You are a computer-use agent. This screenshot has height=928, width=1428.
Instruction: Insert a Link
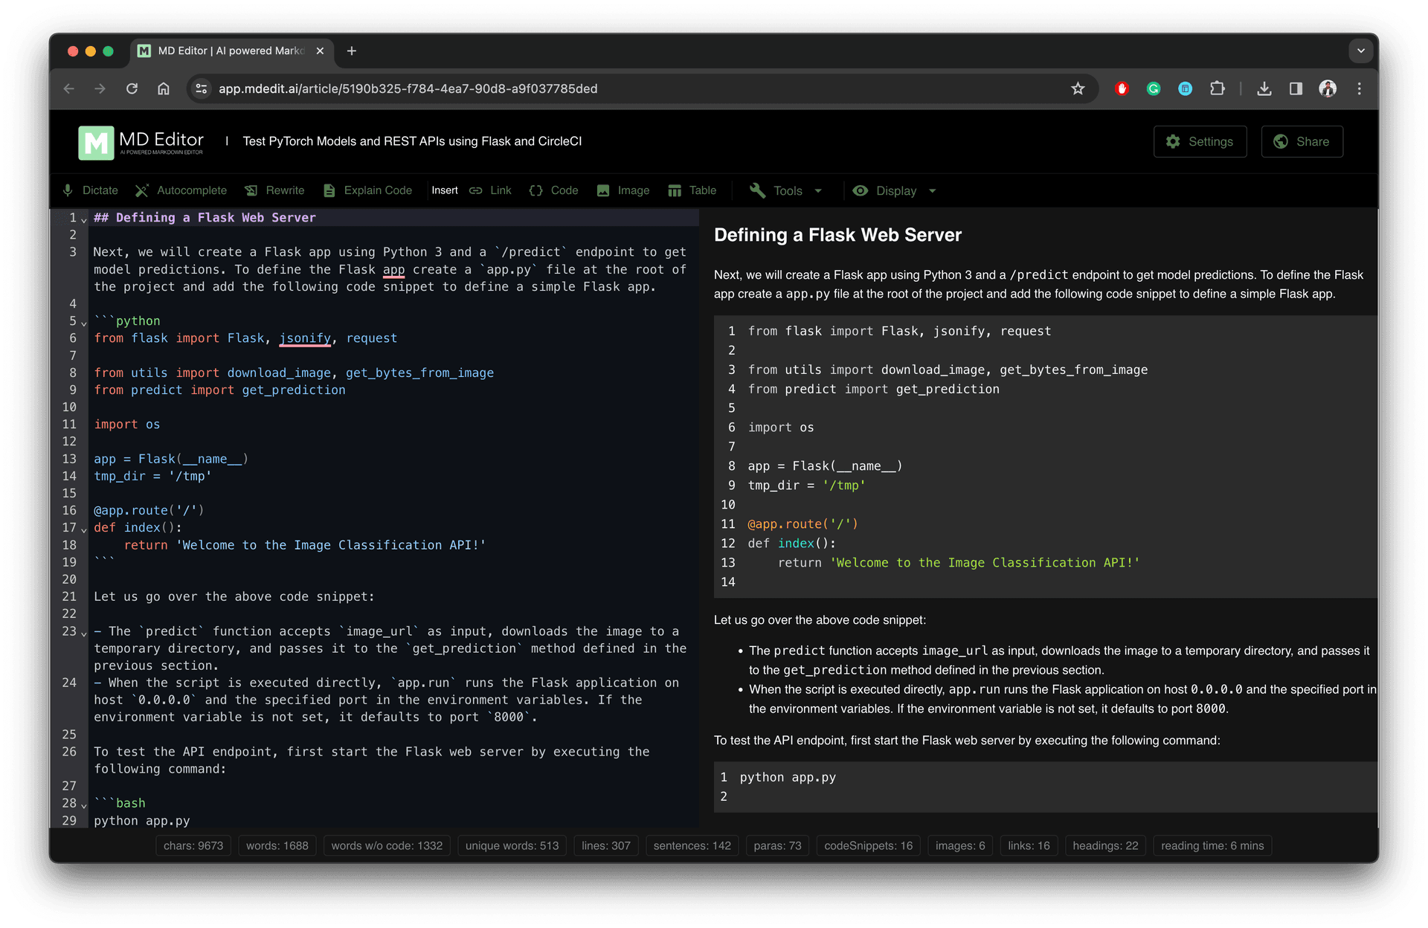click(490, 190)
